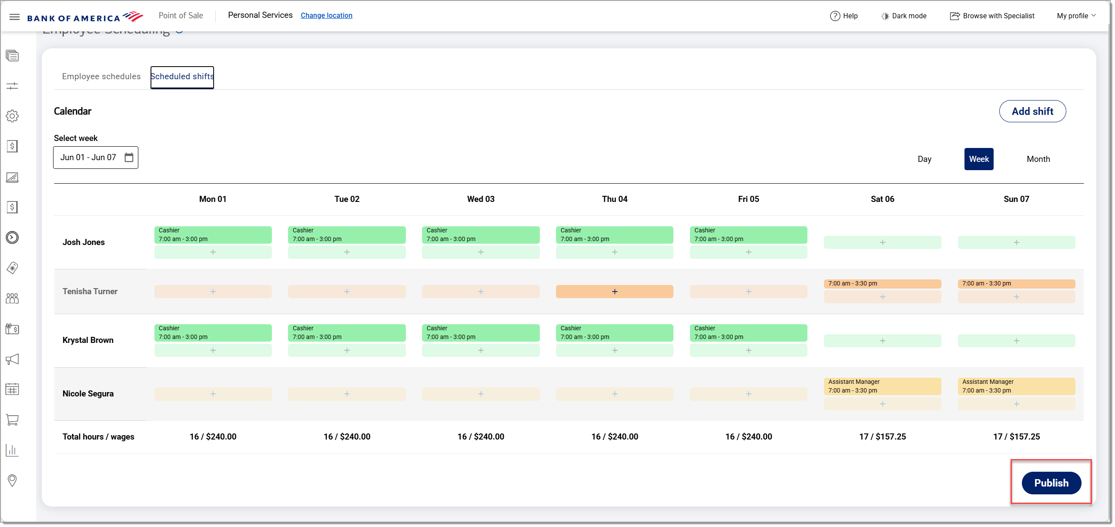Add shift for Josh Jones on Saturday
Image resolution: width=1115 pixels, height=527 pixels.
[x=882, y=242]
